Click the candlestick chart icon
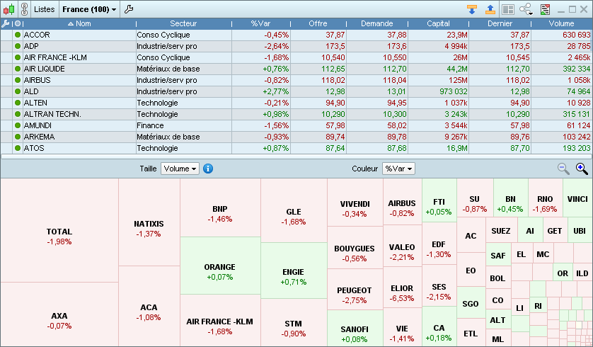The image size is (593, 347). [x=9, y=9]
